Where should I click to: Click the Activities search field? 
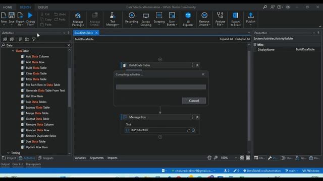click(x=36, y=45)
